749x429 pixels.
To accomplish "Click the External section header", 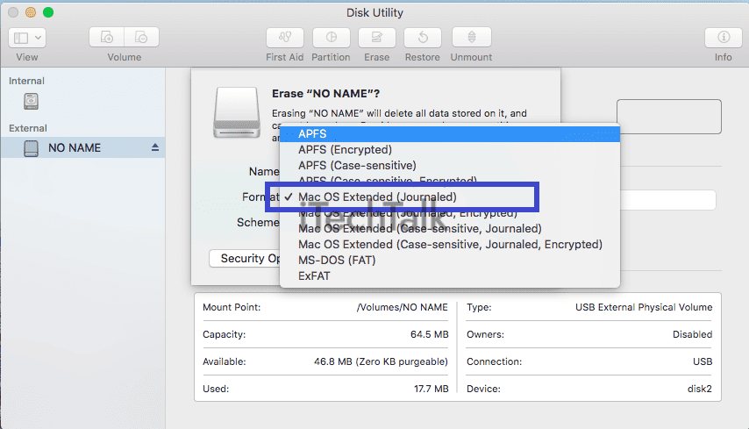I will (x=28, y=128).
